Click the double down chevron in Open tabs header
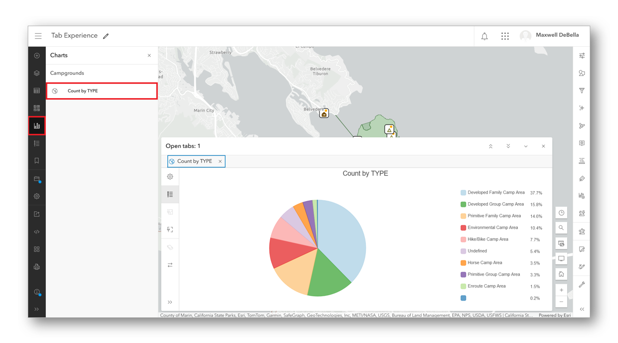 click(508, 146)
